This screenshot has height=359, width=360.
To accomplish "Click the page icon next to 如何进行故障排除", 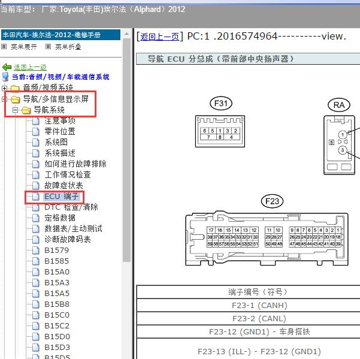I will (x=35, y=164).
